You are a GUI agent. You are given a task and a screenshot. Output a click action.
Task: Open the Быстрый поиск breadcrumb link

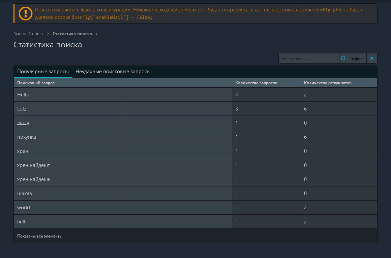pyautogui.click(x=29, y=34)
